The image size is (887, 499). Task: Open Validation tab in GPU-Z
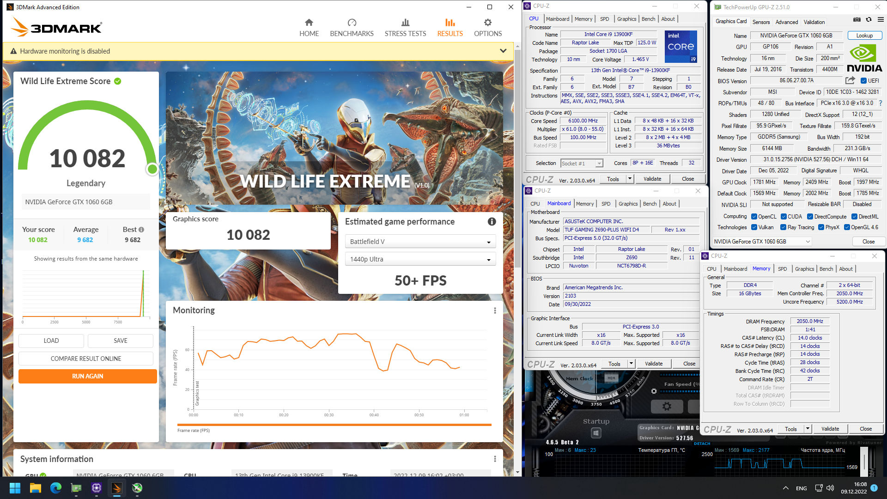coord(814,22)
